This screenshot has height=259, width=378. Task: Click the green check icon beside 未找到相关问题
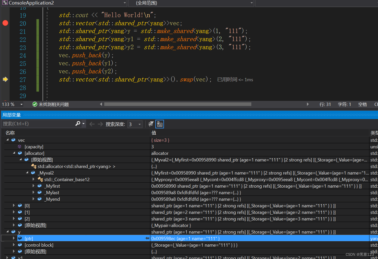35,104
